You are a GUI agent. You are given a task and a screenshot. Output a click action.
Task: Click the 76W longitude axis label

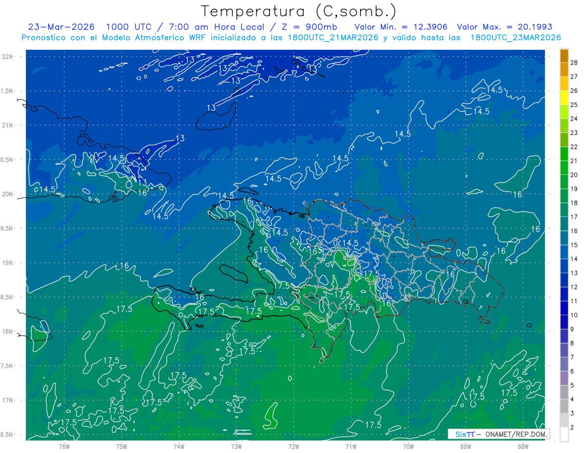click(65, 446)
